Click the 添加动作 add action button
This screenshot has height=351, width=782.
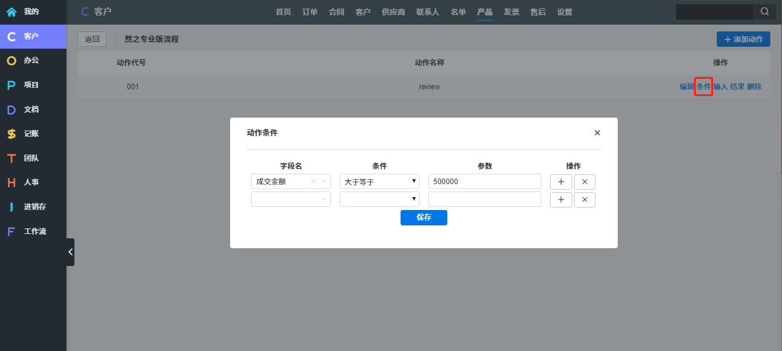743,39
